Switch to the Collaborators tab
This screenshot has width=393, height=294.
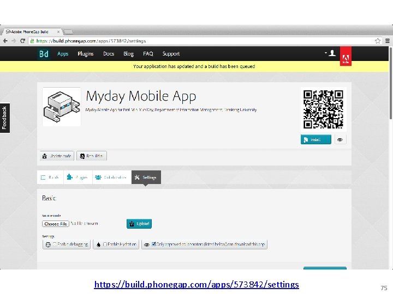(111, 177)
